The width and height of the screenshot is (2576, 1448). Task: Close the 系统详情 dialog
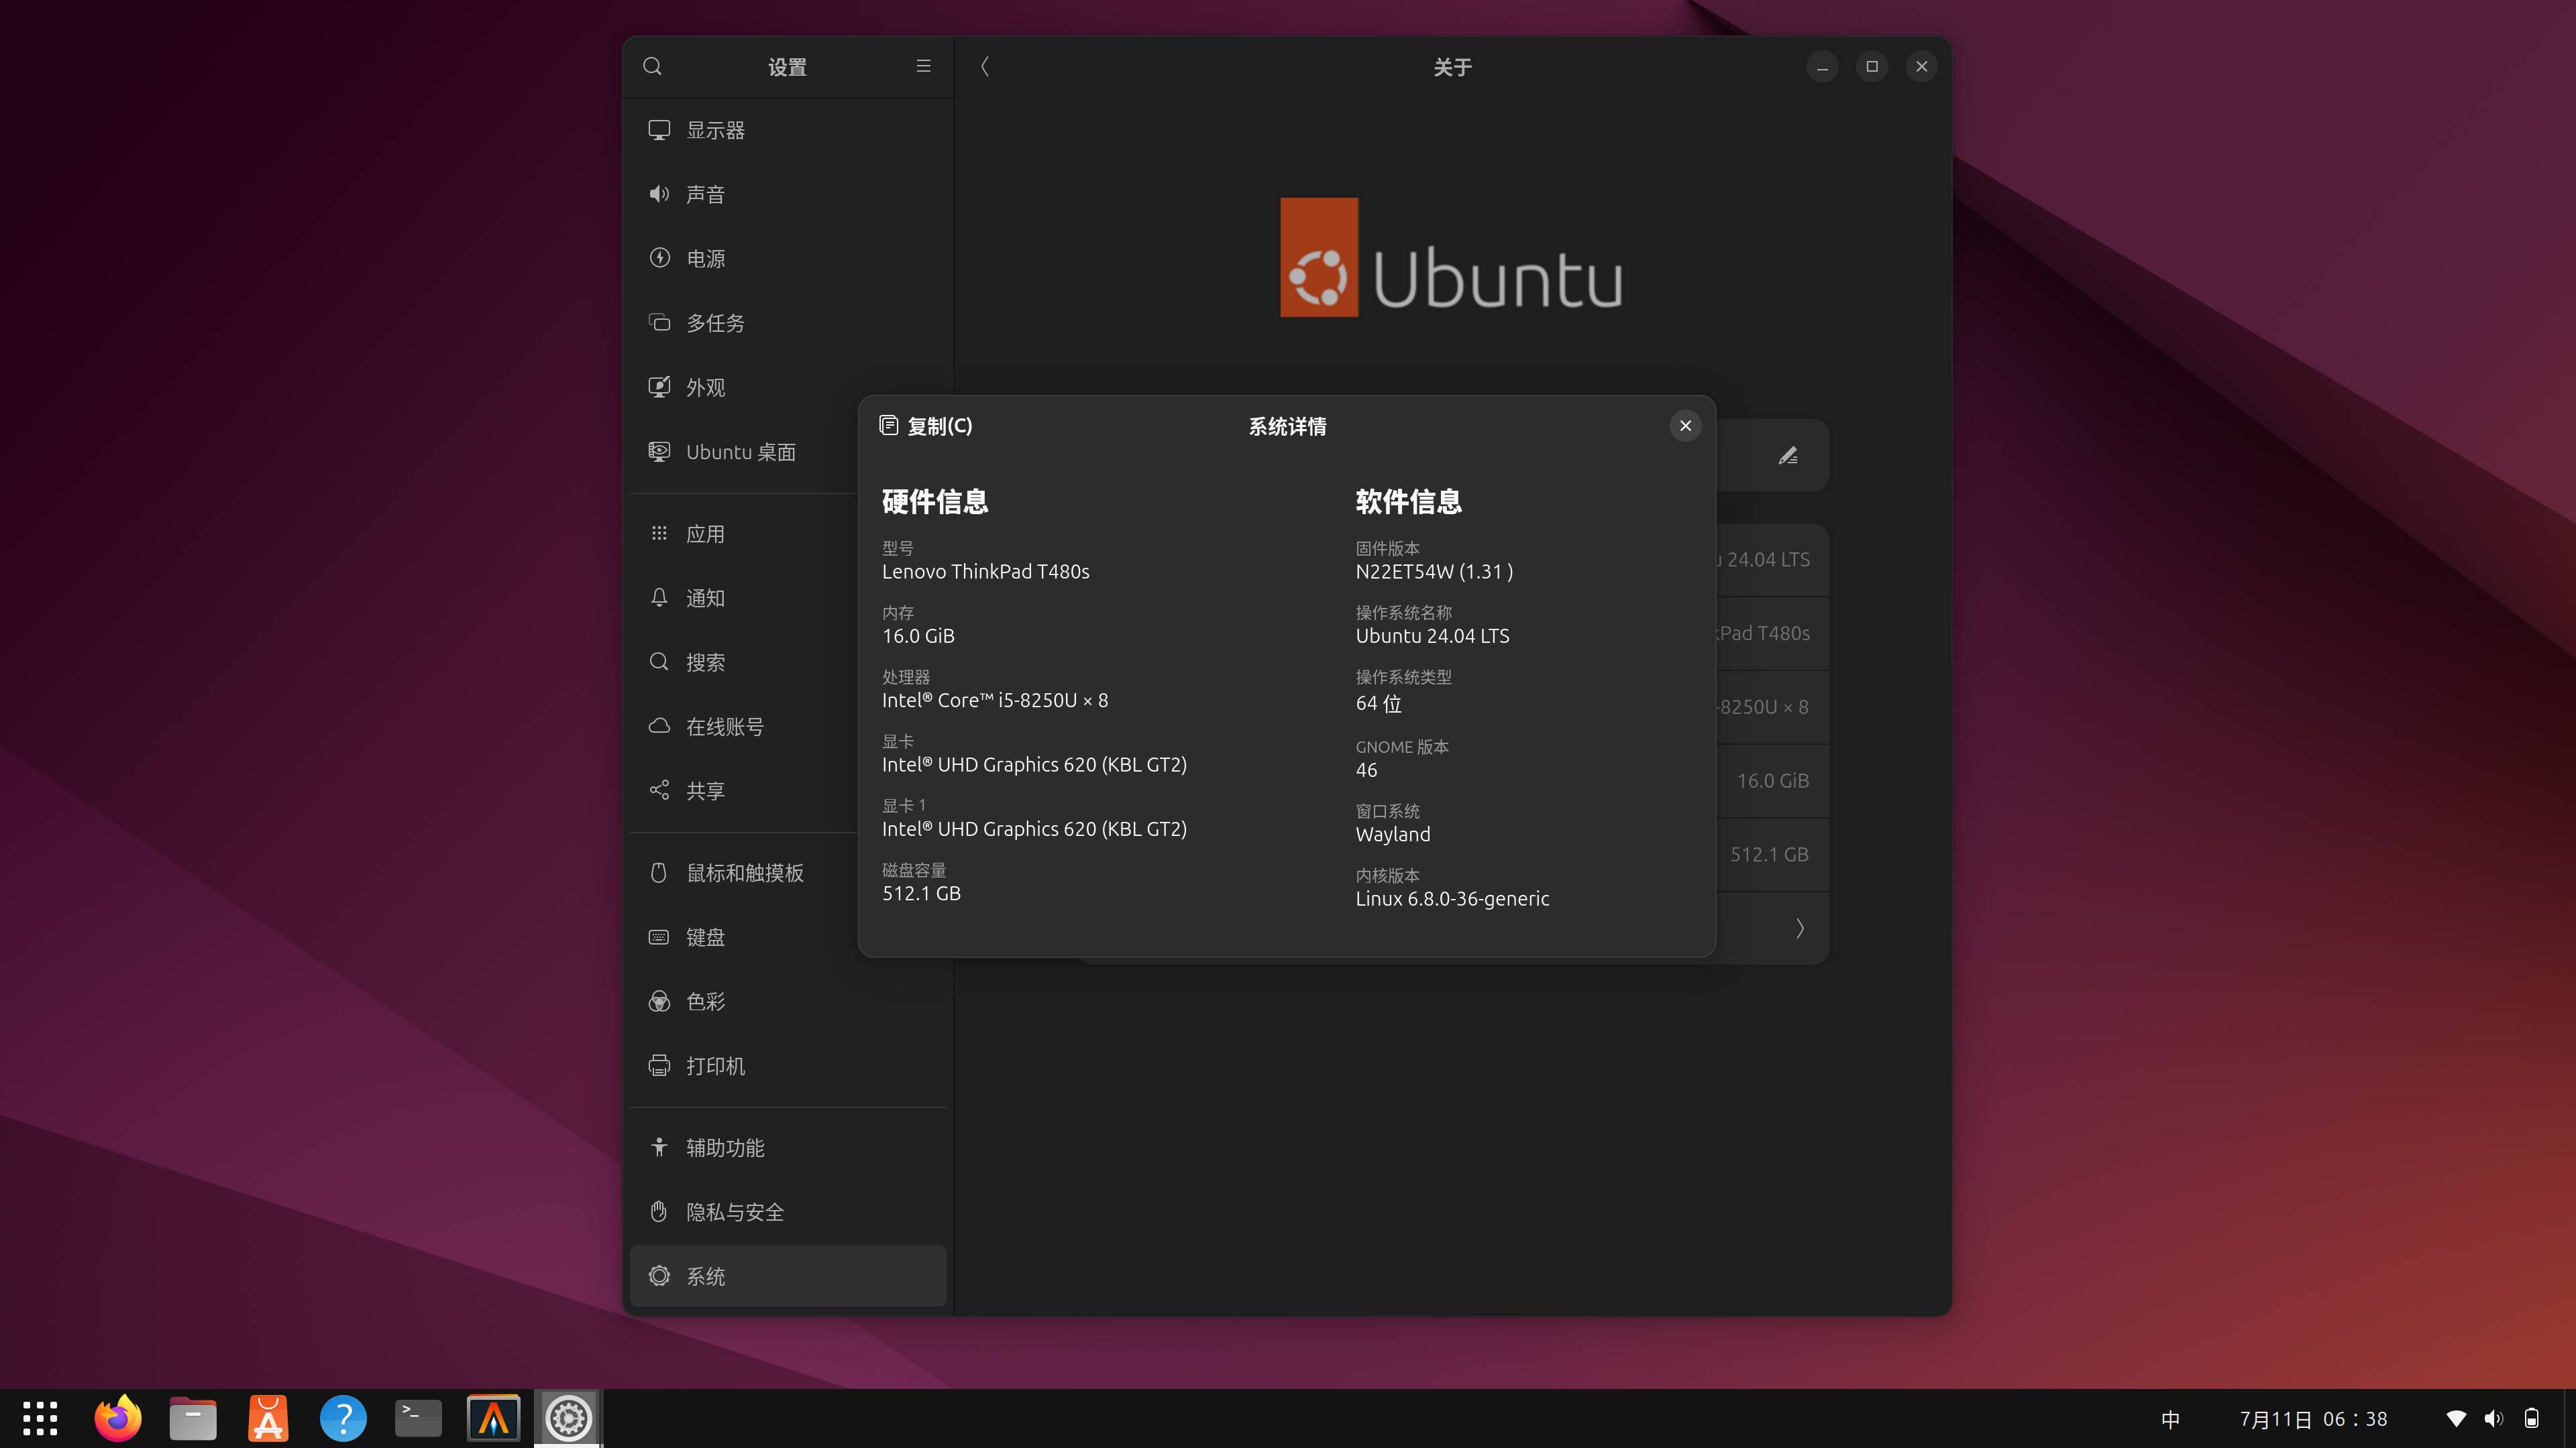pos(1685,427)
